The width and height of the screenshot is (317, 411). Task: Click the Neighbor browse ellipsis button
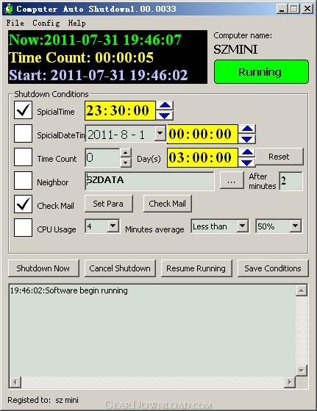(x=232, y=180)
